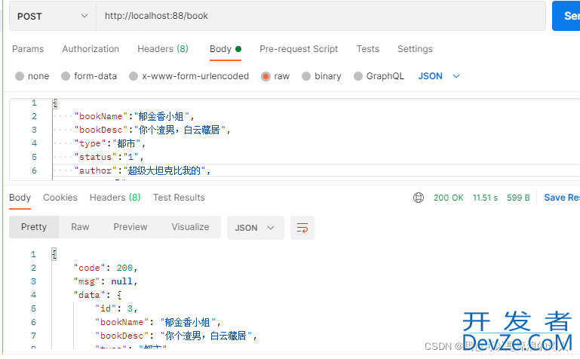
Task: Open the response Headers (8) tab
Action: pos(115,198)
